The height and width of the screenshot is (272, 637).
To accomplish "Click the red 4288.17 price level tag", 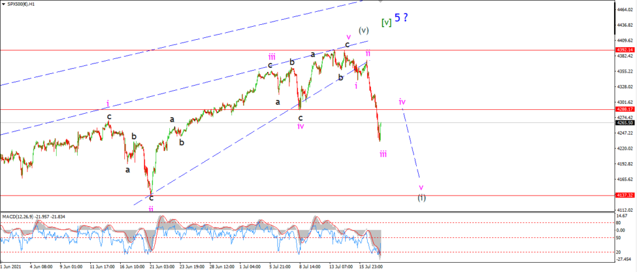I will tap(625, 109).
